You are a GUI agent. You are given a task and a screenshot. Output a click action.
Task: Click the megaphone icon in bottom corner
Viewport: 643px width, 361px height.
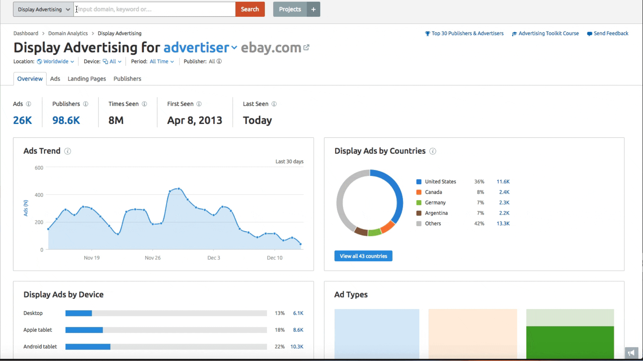[631, 353]
